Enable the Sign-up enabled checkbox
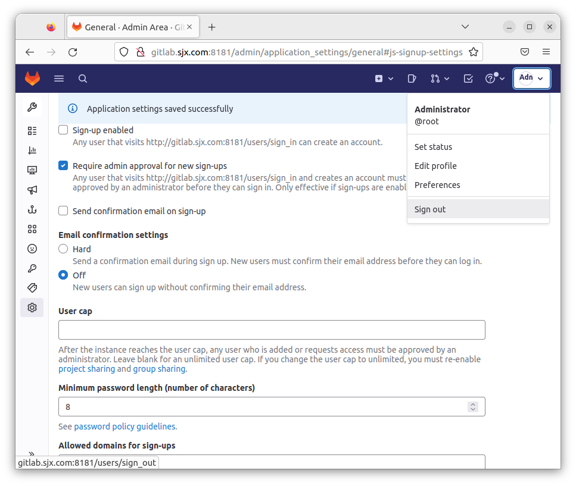The height and width of the screenshot is (486, 576). (x=63, y=130)
